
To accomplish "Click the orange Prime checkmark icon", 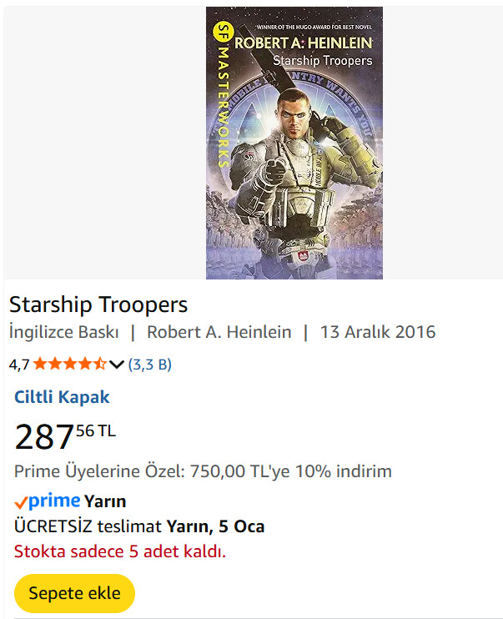I will click(x=22, y=502).
